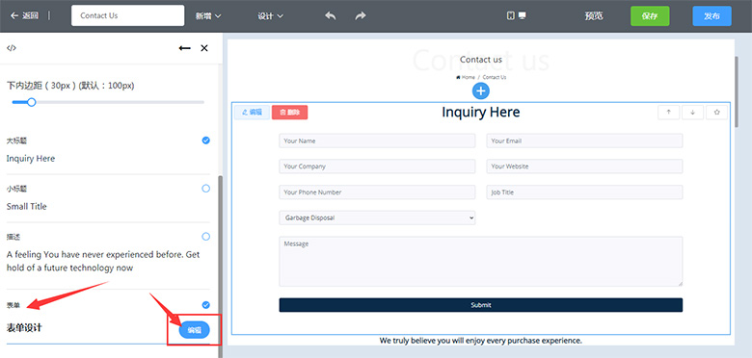The width and height of the screenshot is (752, 358).
Task: Click the dark Submit button
Action: click(x=480, y=305)
